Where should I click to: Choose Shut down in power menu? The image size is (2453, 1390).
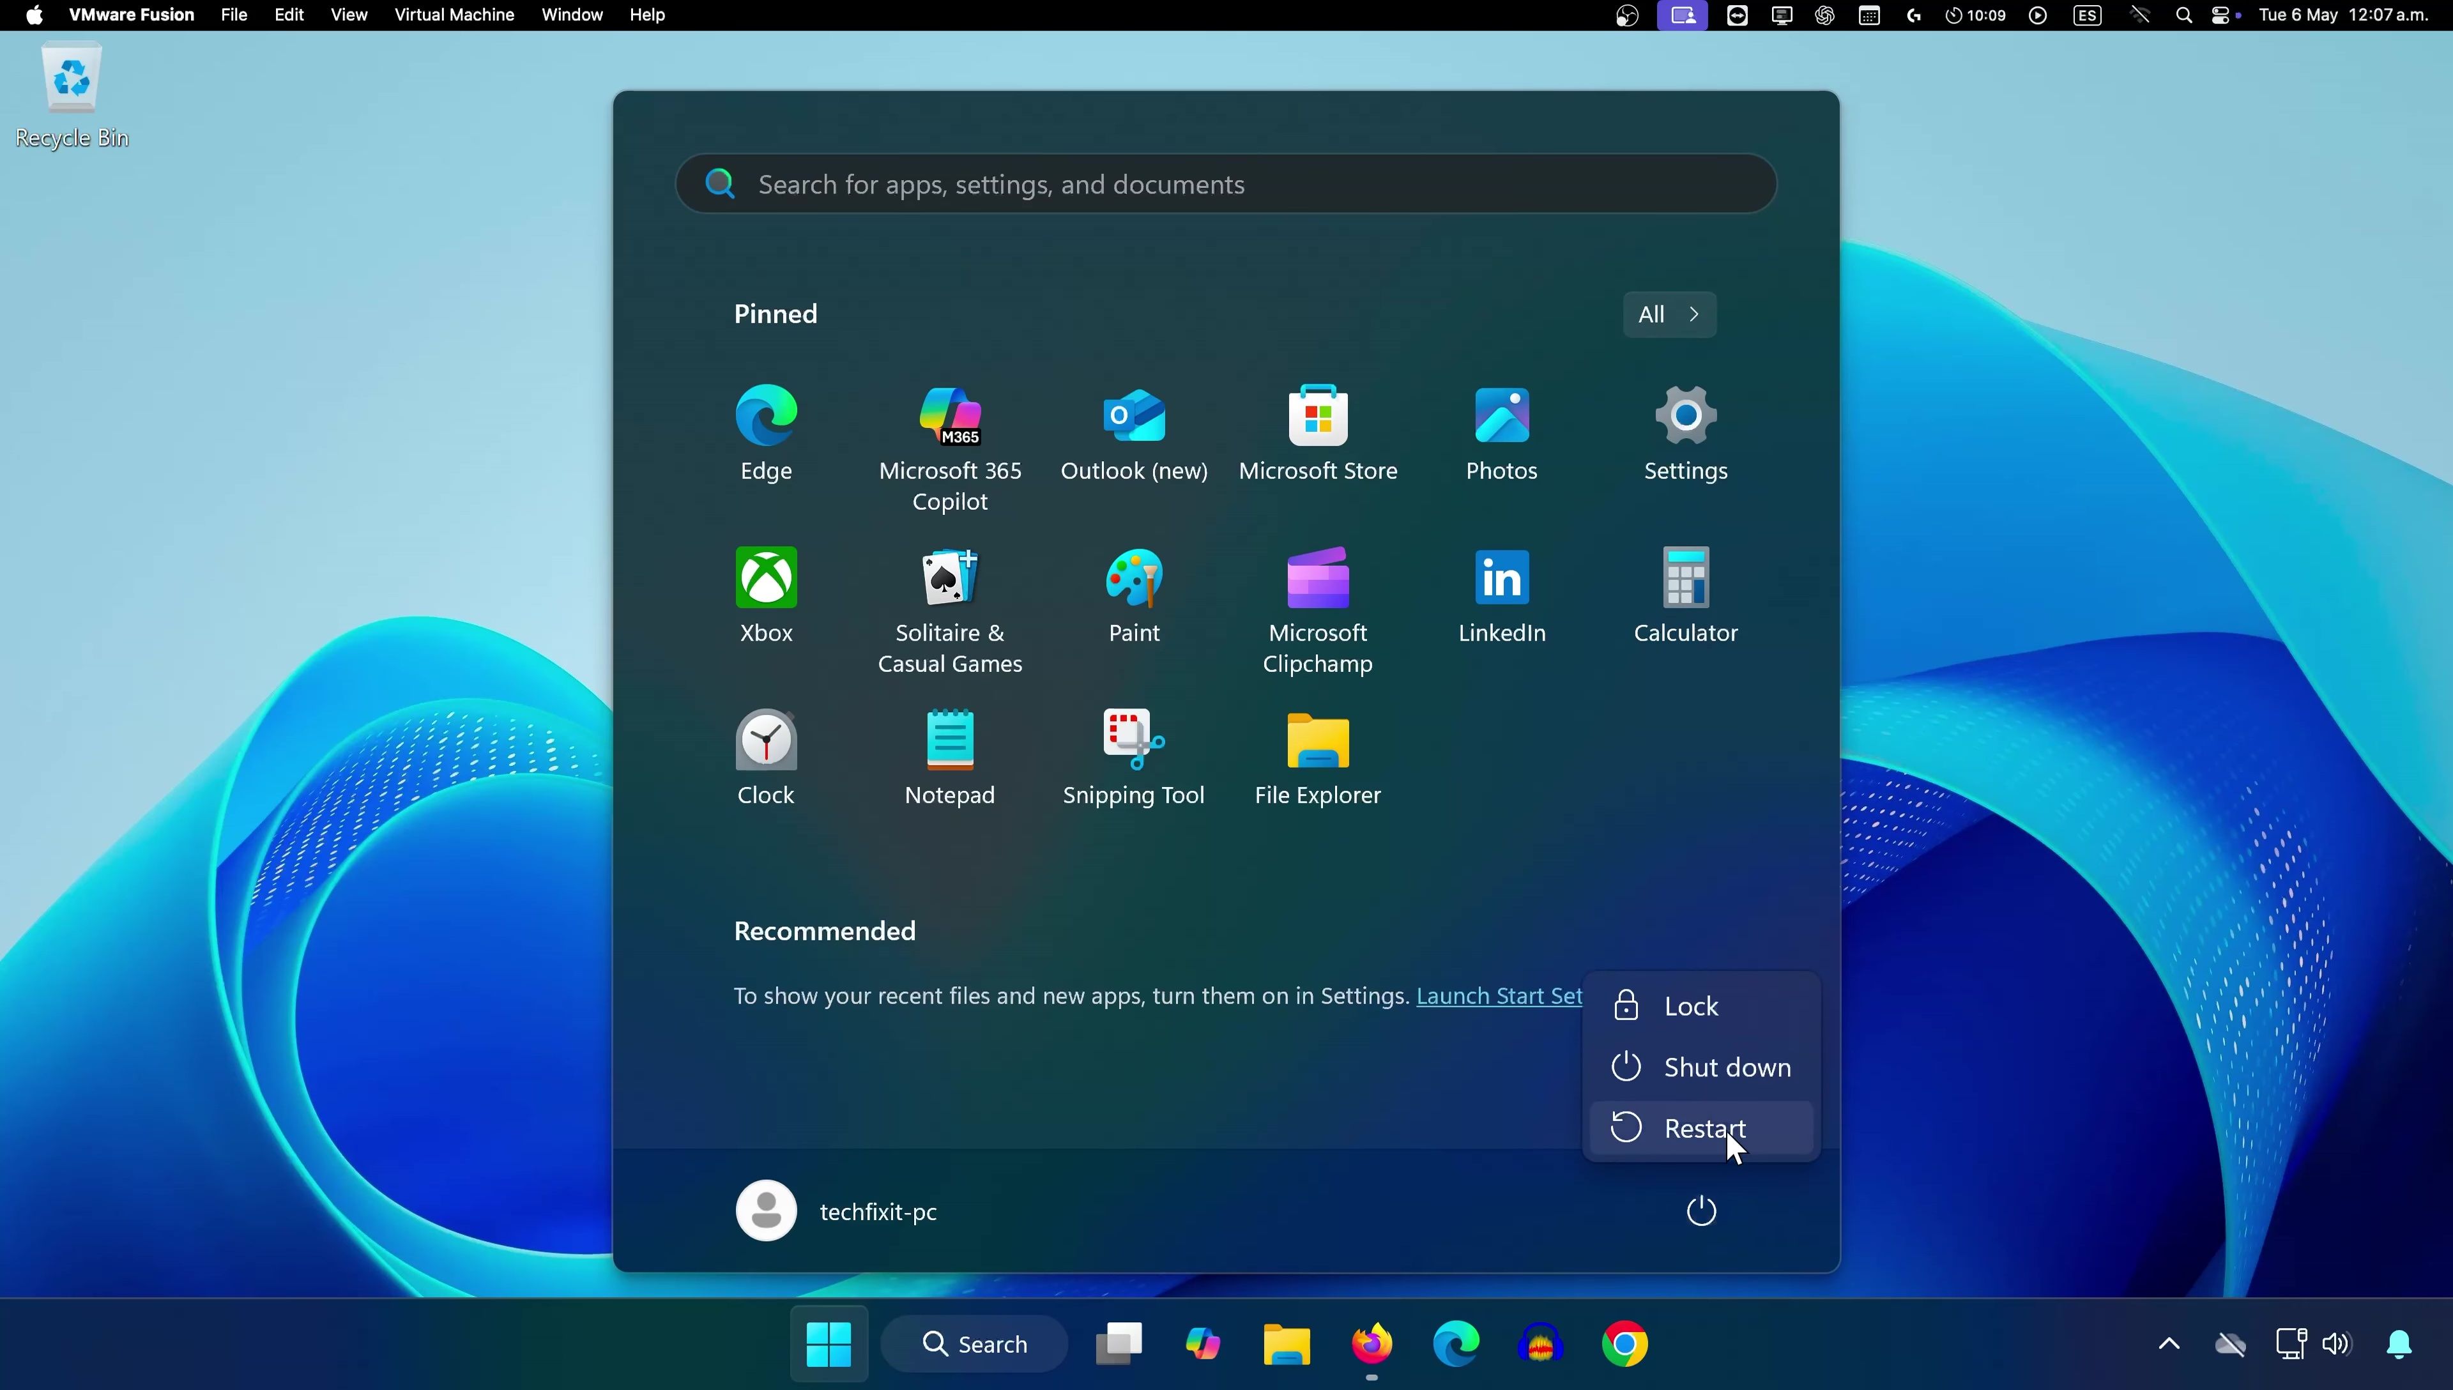1702,1067
